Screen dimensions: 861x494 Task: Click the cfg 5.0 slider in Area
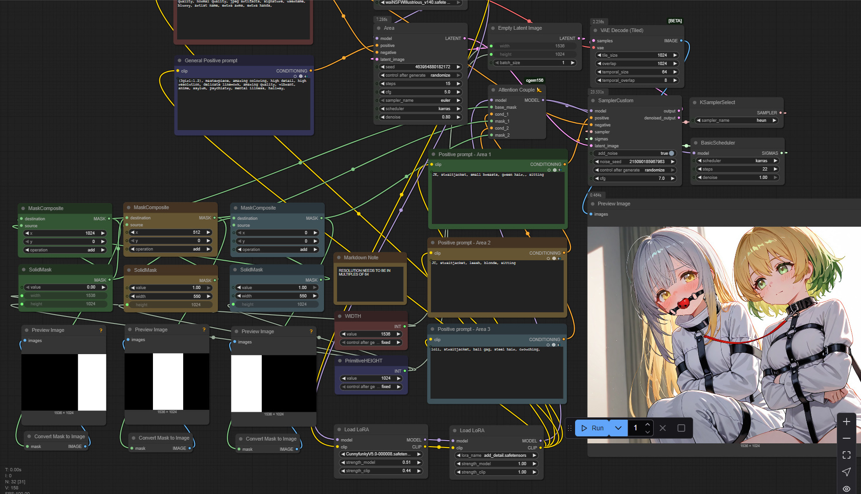pyautogui.click(x=421, y=92)
